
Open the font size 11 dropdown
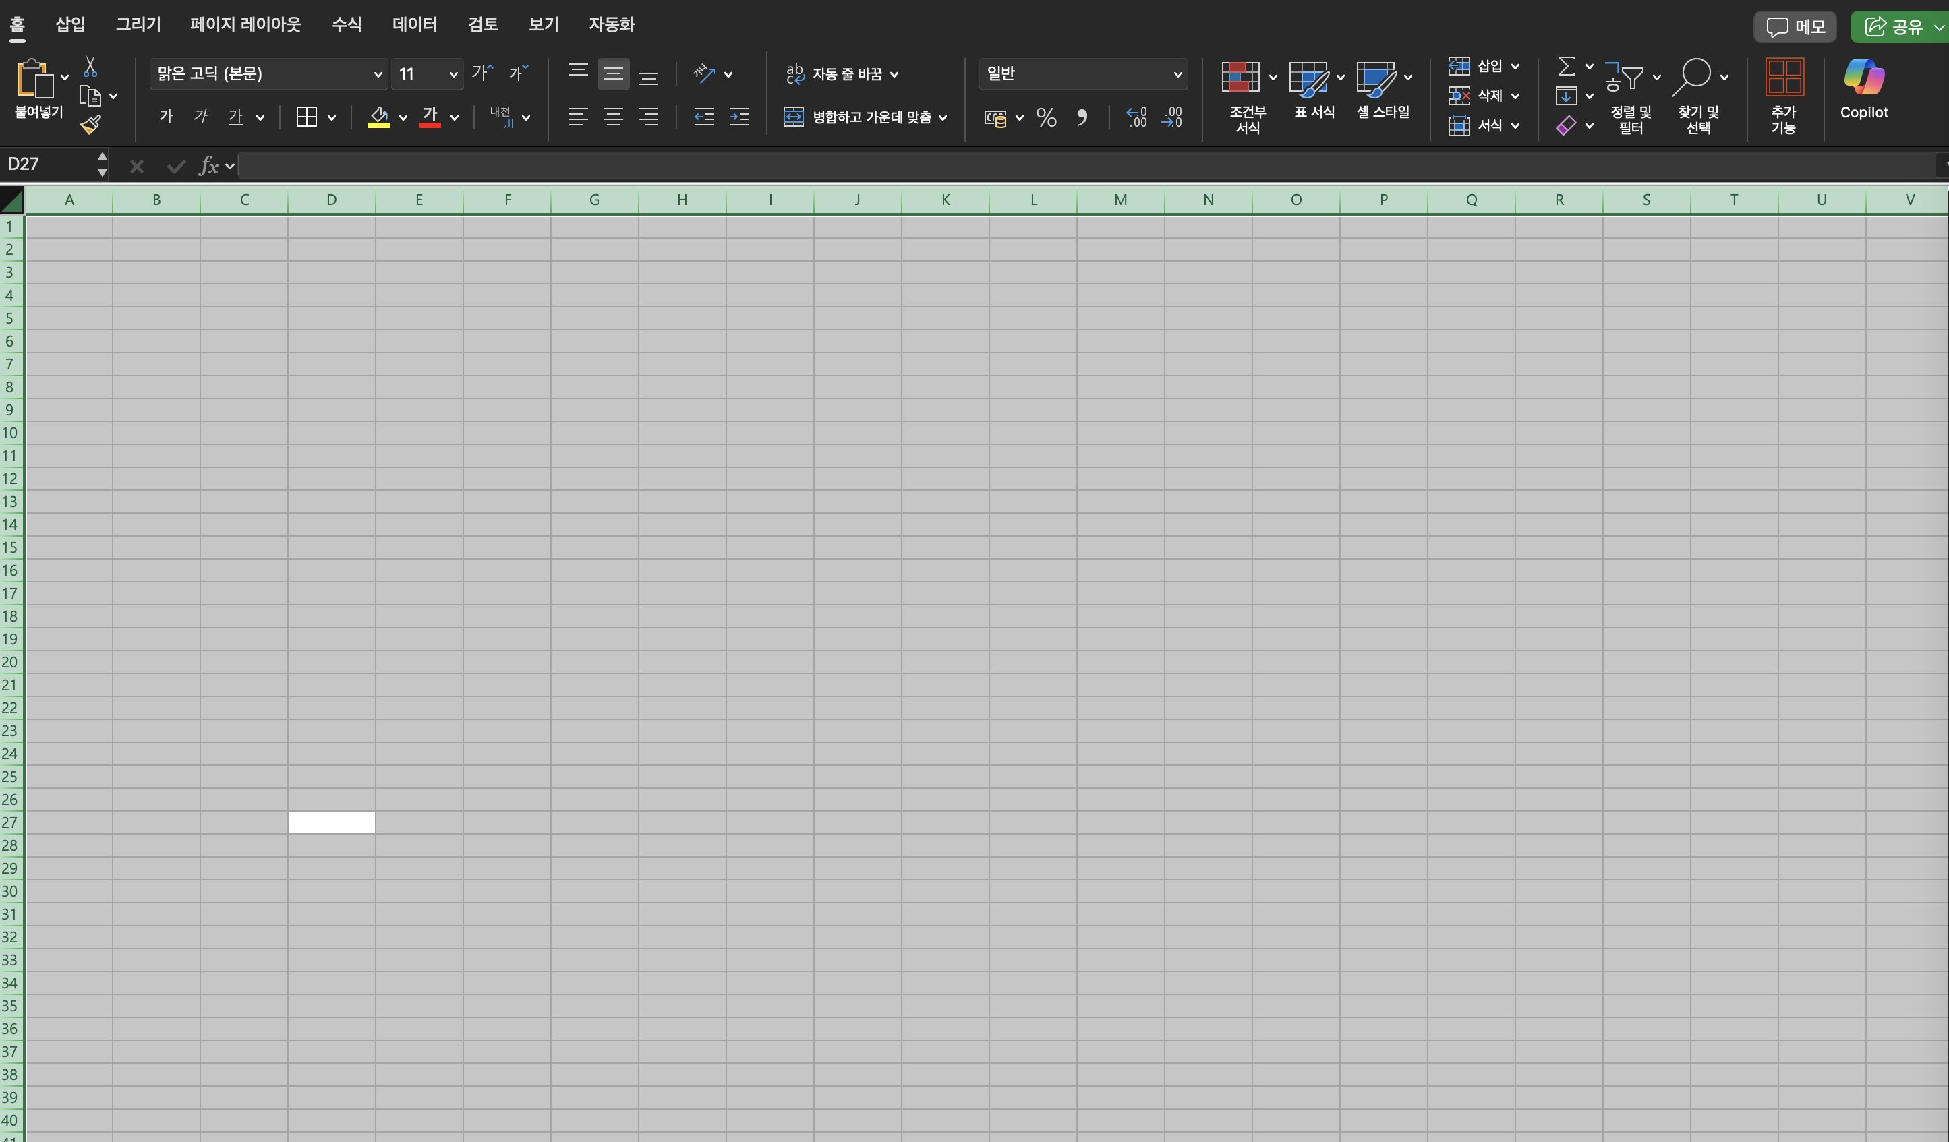pyautogui.click(x=453, y=74)
